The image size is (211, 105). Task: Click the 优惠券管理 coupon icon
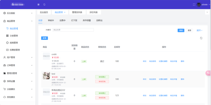point(7,50)
